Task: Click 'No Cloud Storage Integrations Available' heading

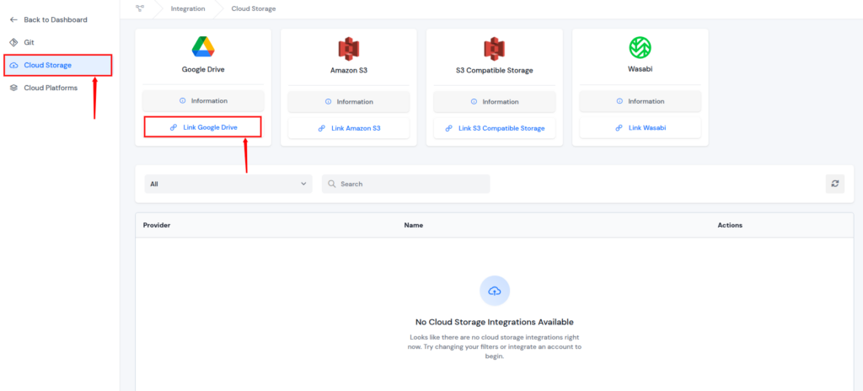Action: (x=494, y=322)
